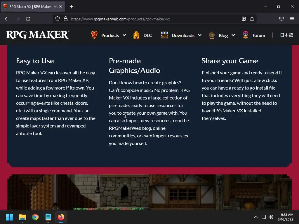The height and width of the screenshot is (224, 299).
Task: Show hidden system tray icons
Action: [x=256, y=217]
